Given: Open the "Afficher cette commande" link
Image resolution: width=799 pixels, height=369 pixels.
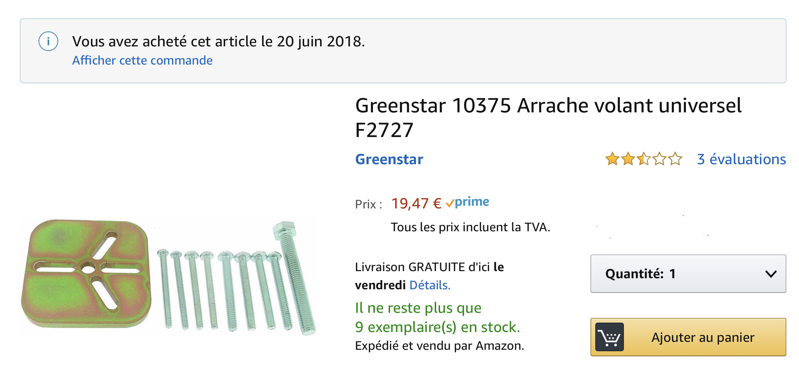Looking at the screenshot, I should coord(142,60).
